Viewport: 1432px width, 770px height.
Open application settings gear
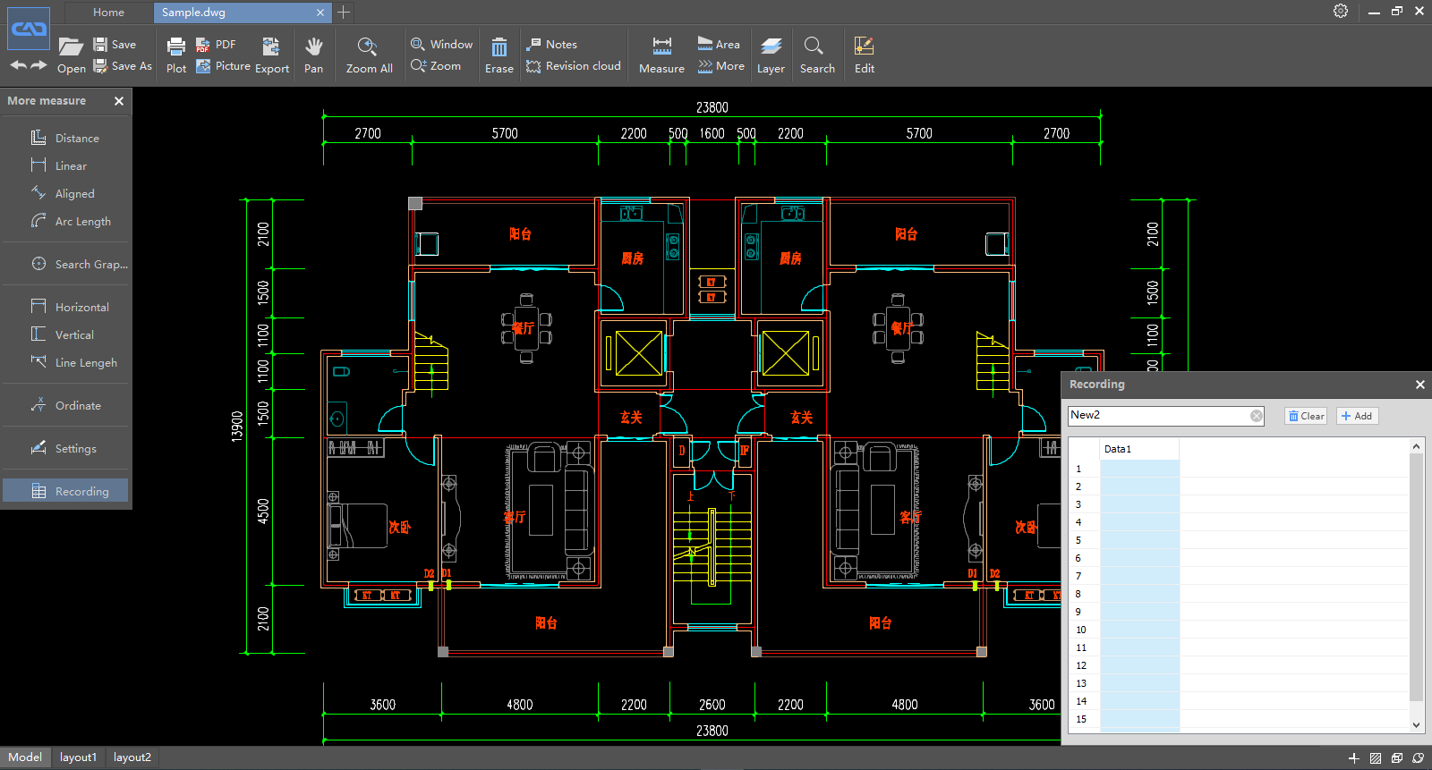(x=1340, y=11)
